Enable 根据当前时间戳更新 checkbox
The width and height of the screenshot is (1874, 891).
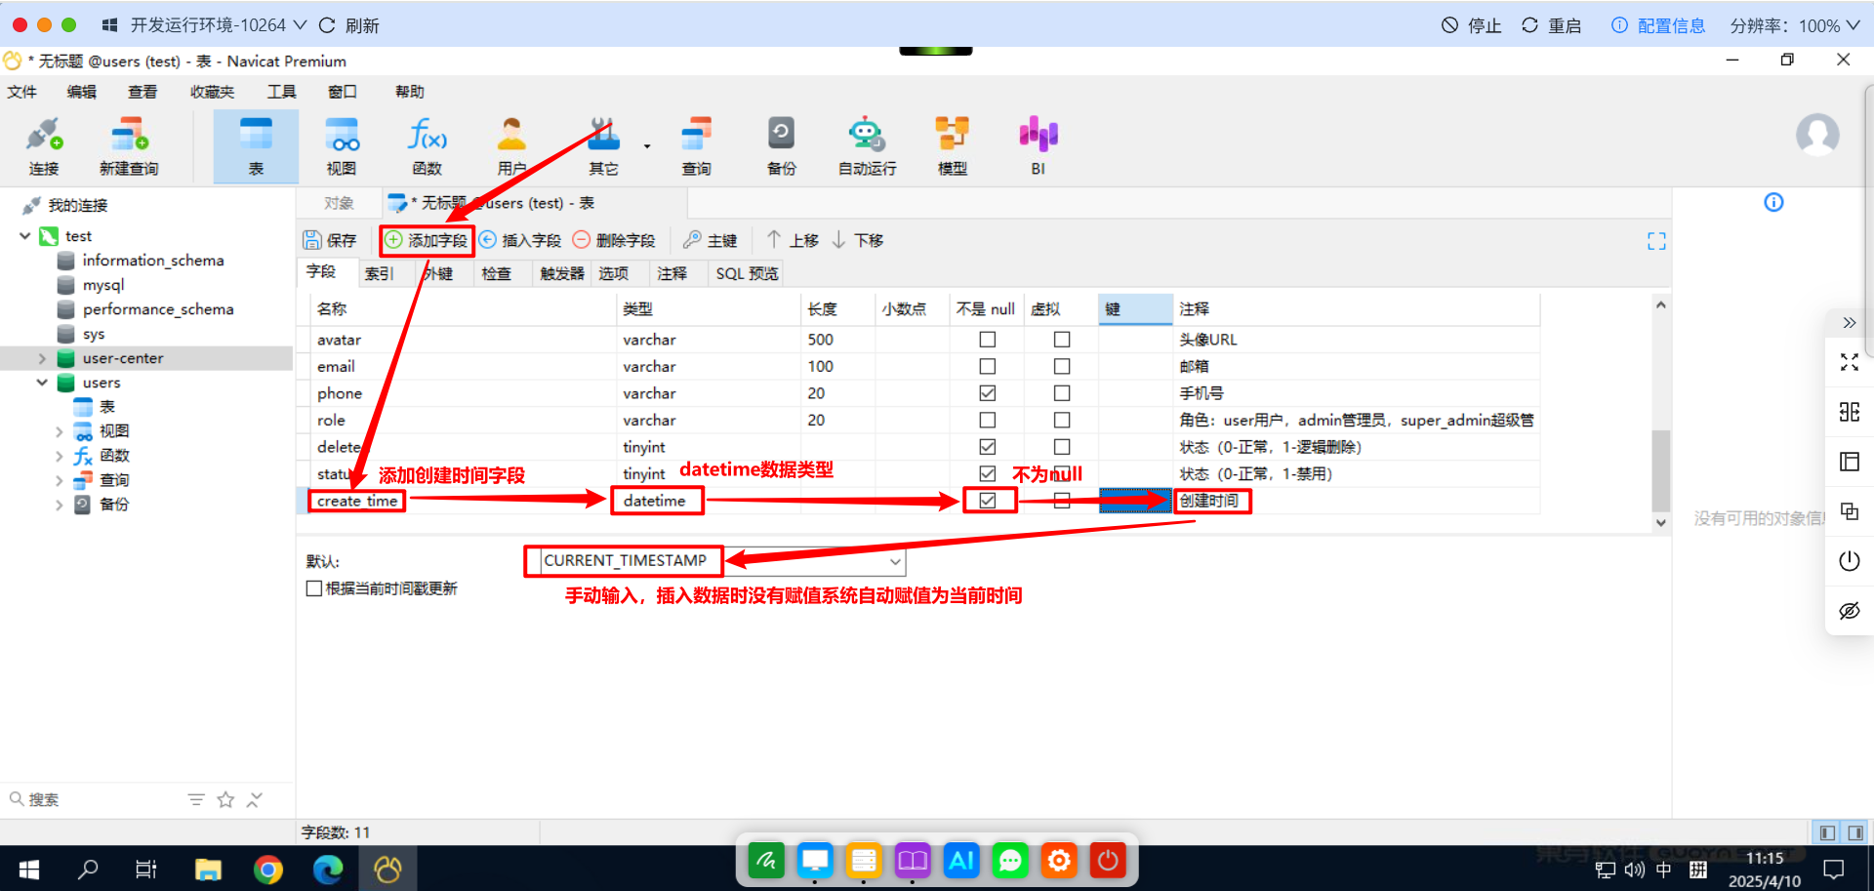(x=314, y=588)
